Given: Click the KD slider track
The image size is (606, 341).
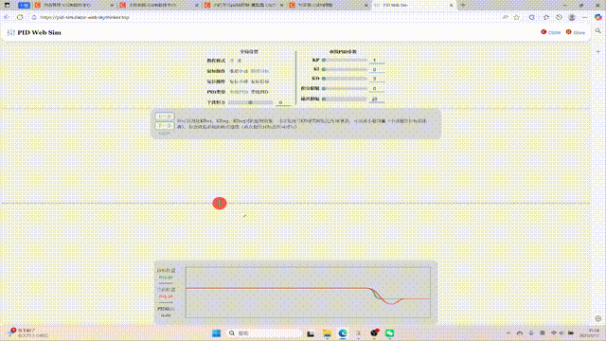Looking at the screenshot, I should [345, 79].
